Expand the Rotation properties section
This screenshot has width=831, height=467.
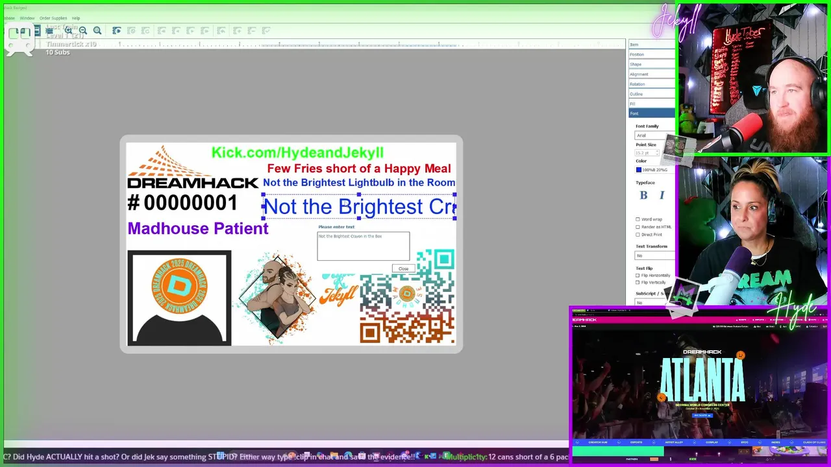651,84
